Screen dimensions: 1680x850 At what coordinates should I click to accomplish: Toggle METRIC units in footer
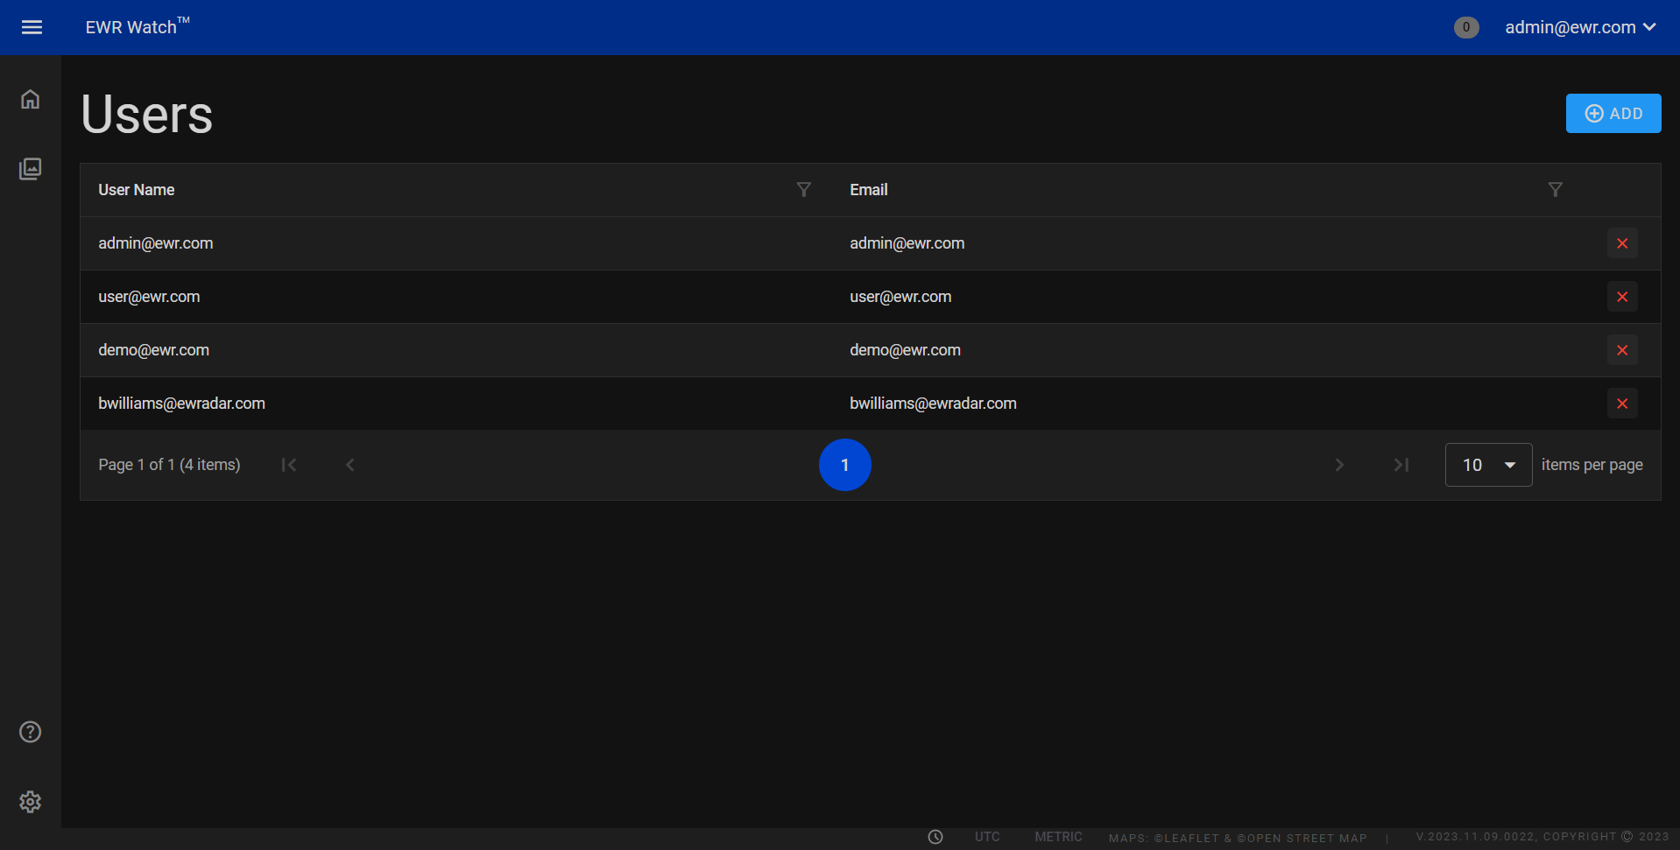[x=1058, y=837]
